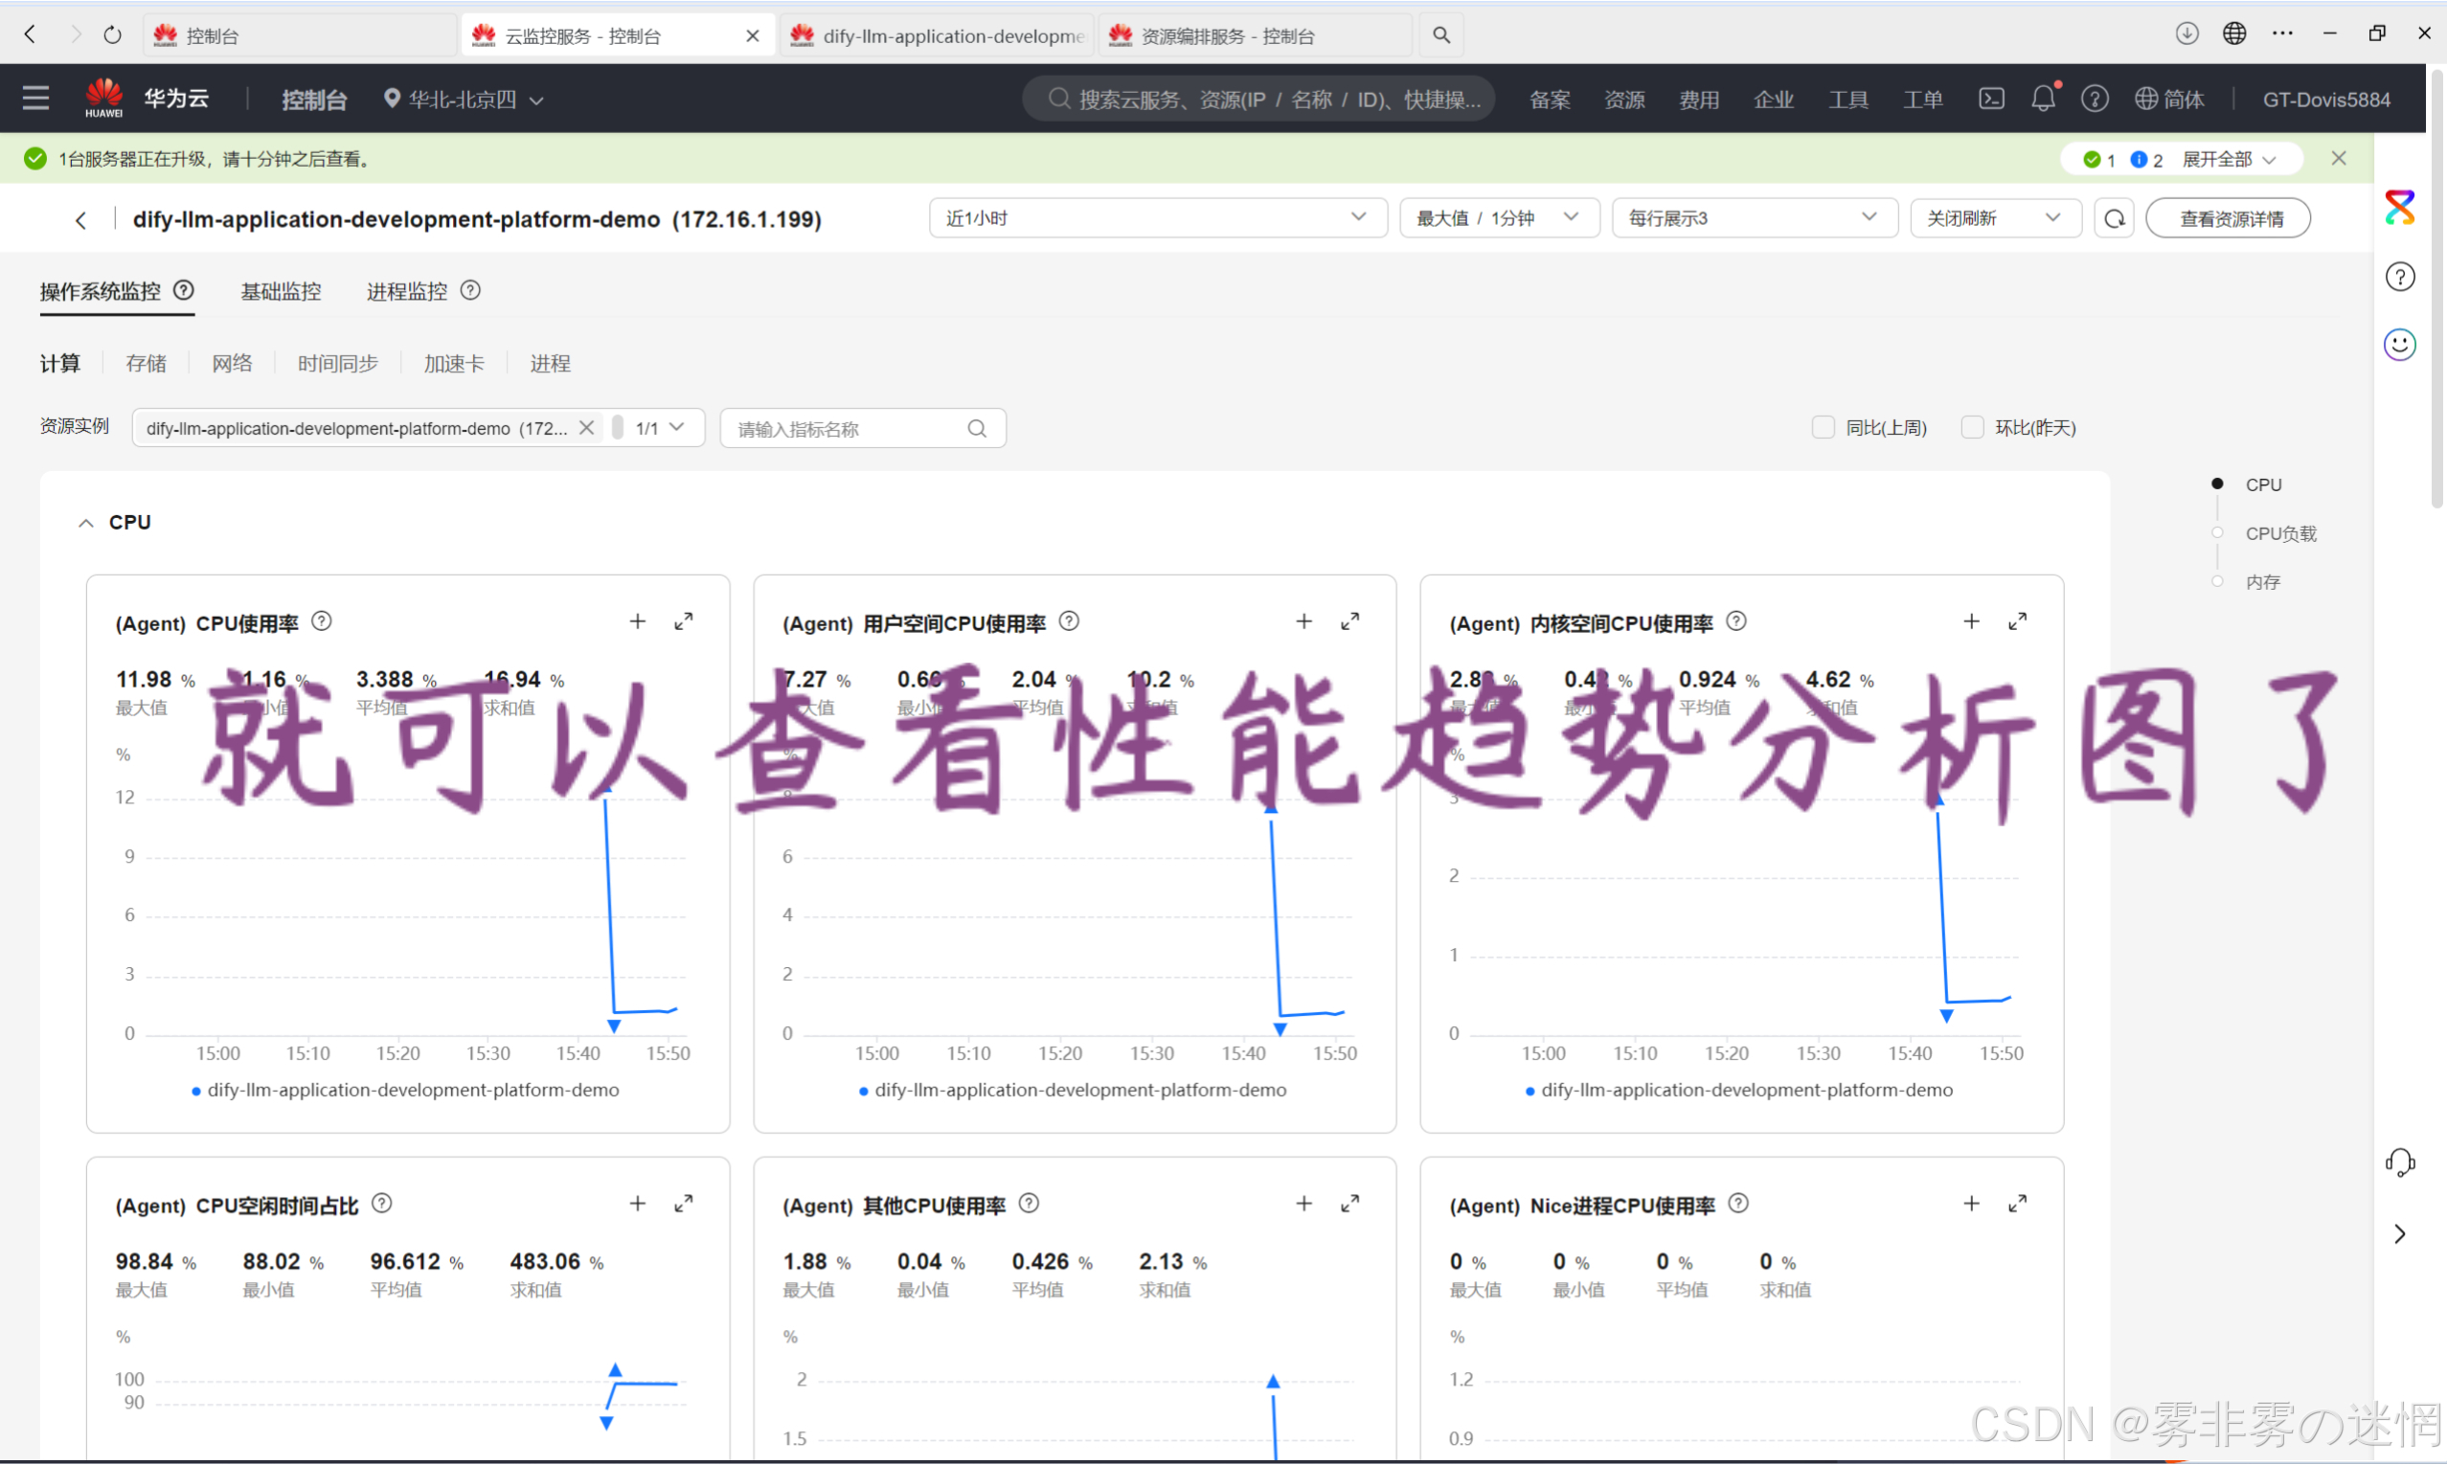Image resolution: width=2447 pixels, height=1465 pixels.
Task: Switch to 进程监控 tab
Action: click(407, 291)
